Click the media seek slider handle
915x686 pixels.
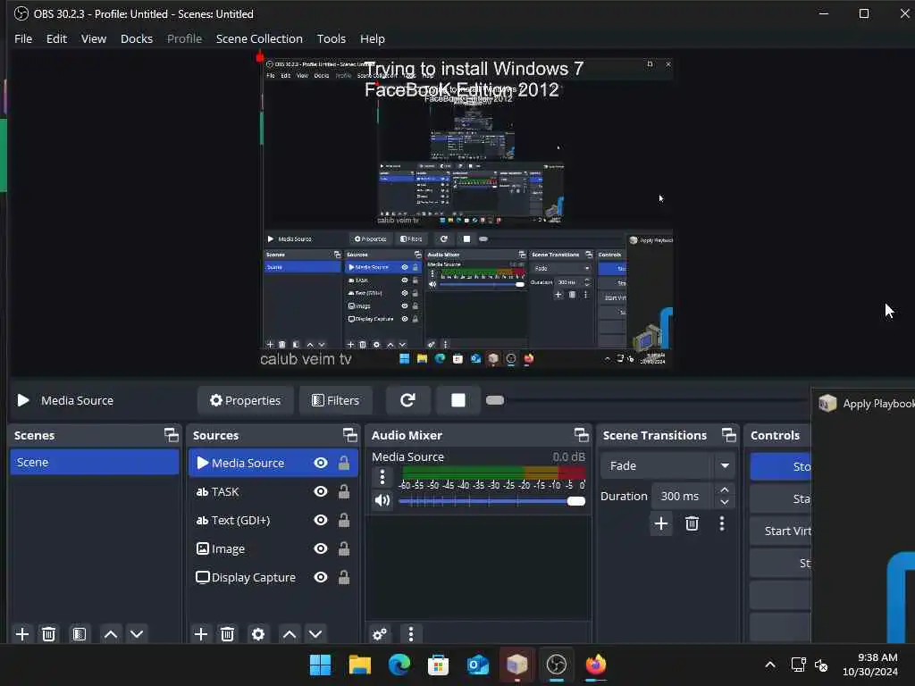point(495,400)
